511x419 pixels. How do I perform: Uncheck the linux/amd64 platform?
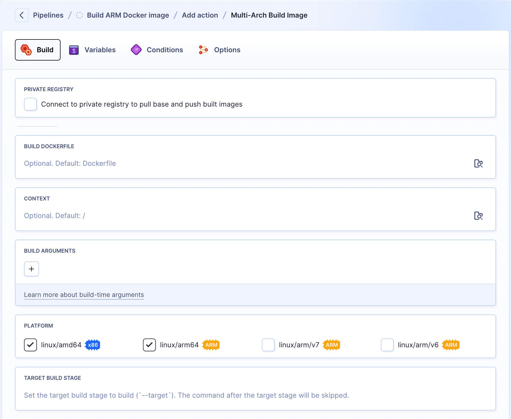pos(30,345)
